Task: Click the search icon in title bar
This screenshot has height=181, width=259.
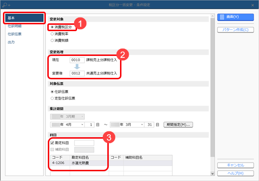Action: coord(6,5)
